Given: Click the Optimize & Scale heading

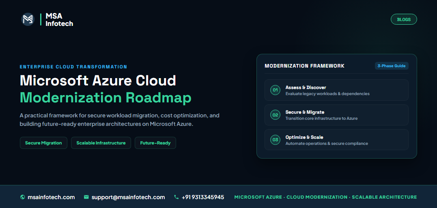Looking at the screenshot, I should click(x=304, y=137).
